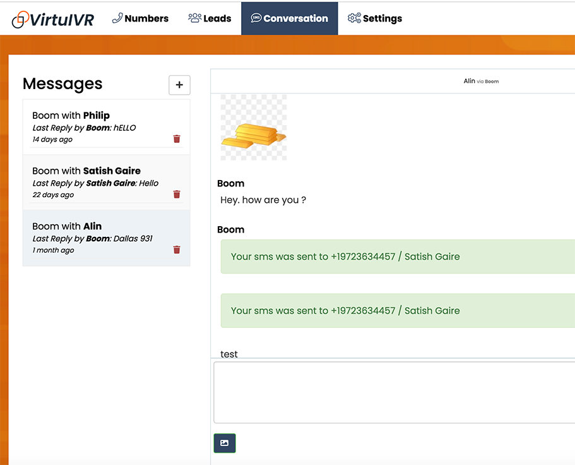Screen dimensions: 575x465
Task: Attach an image using the picture button
Action: point(224,443)
